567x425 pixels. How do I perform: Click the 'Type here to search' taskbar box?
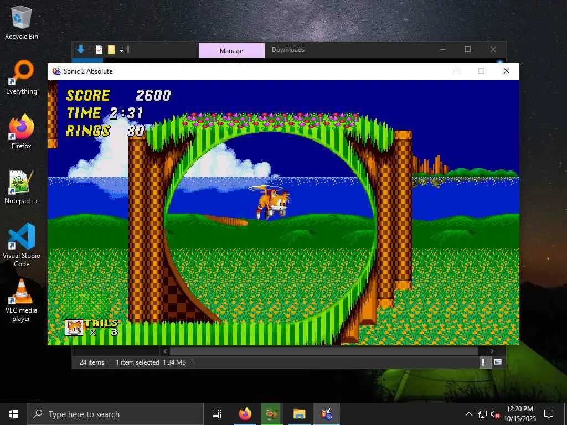(x=115, y=414)
